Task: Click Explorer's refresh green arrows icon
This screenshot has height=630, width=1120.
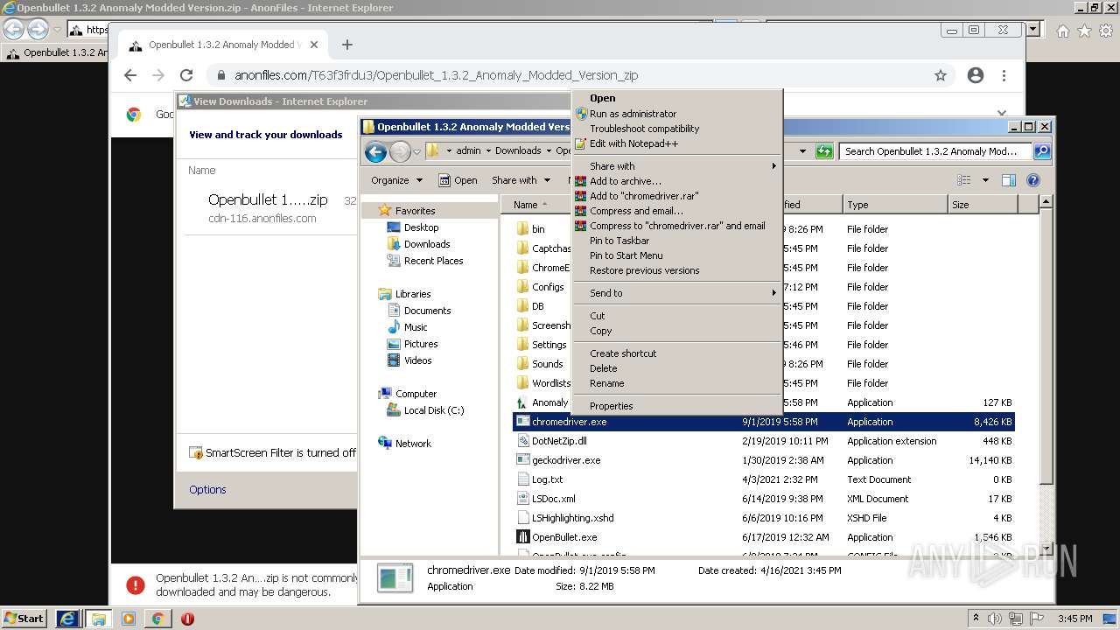Action: [824, 151]
